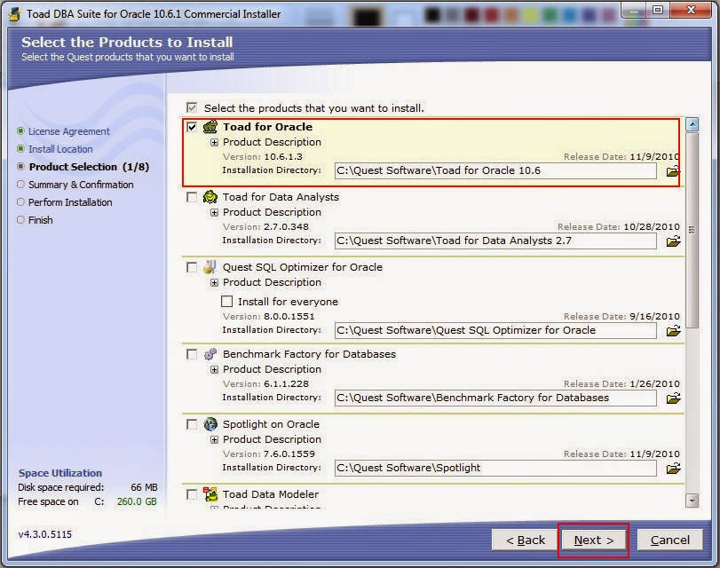Click the product list scrollbar thumb
This screenshot has height=568, width=720.
point(692,230)
